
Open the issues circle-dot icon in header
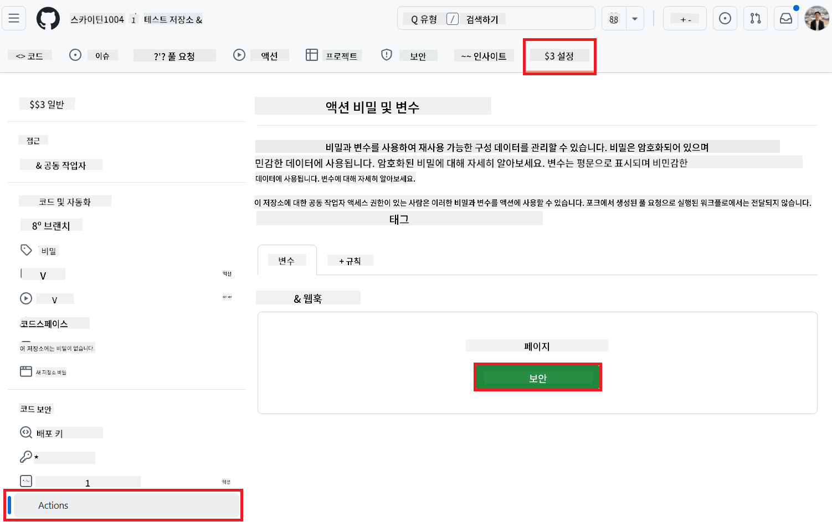tap(725, 19)
